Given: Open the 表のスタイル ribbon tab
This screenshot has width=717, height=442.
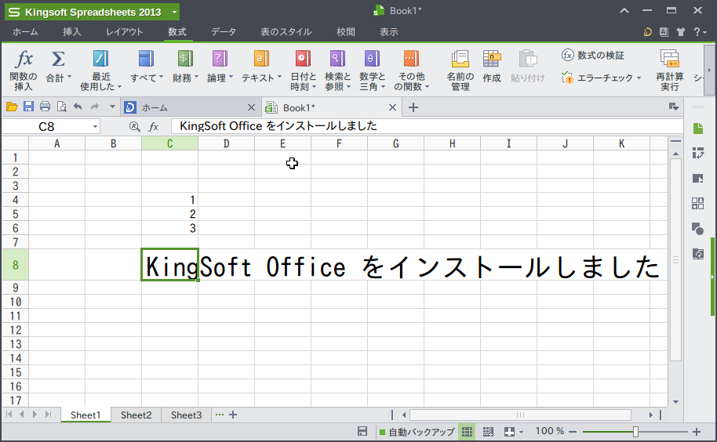Looking at the screenshot, I should point(286,32).
